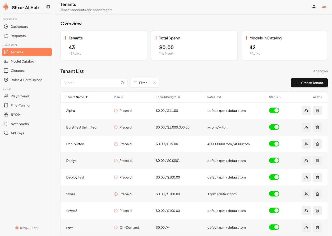Select Tenants in the sidebar
This screenshot has width=332, height=236.
27,52
